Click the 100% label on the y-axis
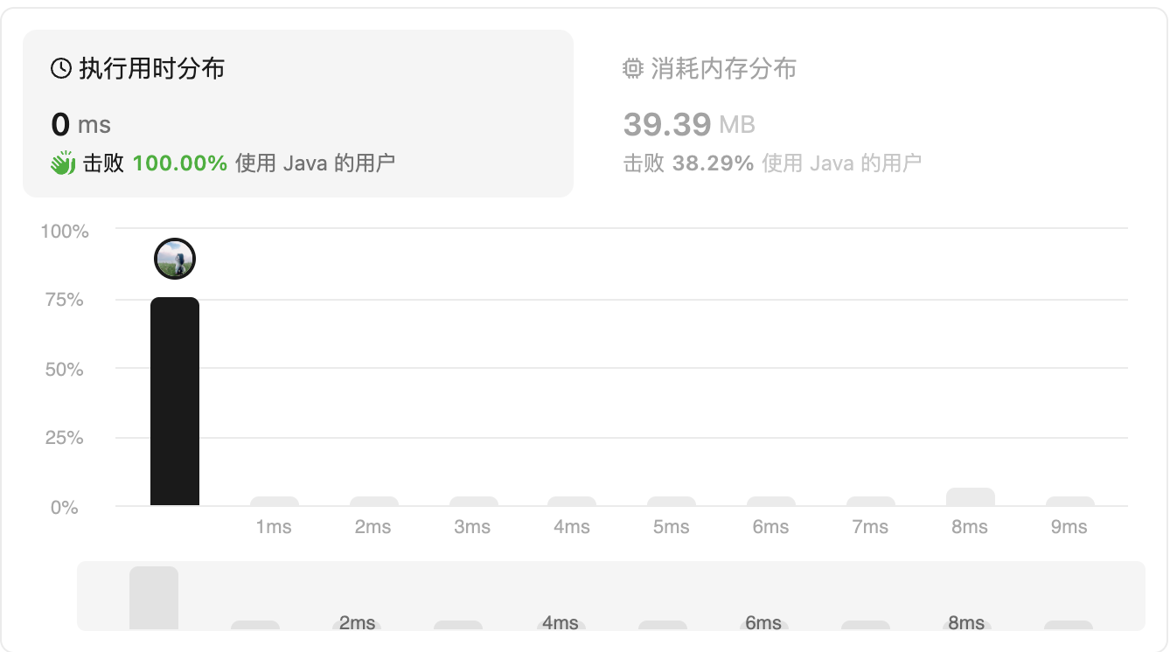 63,231
